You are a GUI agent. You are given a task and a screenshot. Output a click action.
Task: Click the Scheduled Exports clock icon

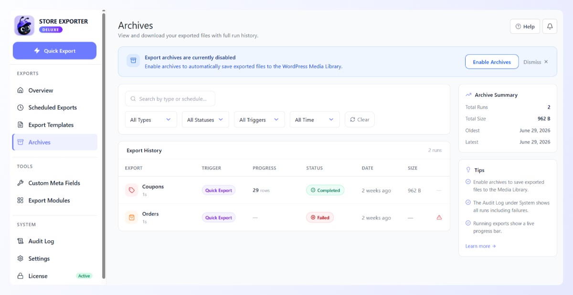[x=20, y=108]
